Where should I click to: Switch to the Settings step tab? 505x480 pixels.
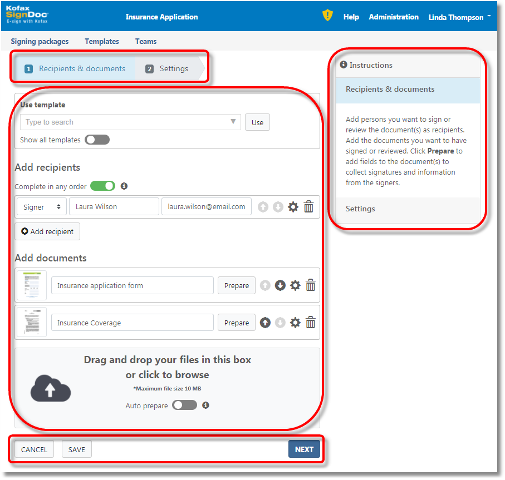pyautogui.click(x=168, y=69)
